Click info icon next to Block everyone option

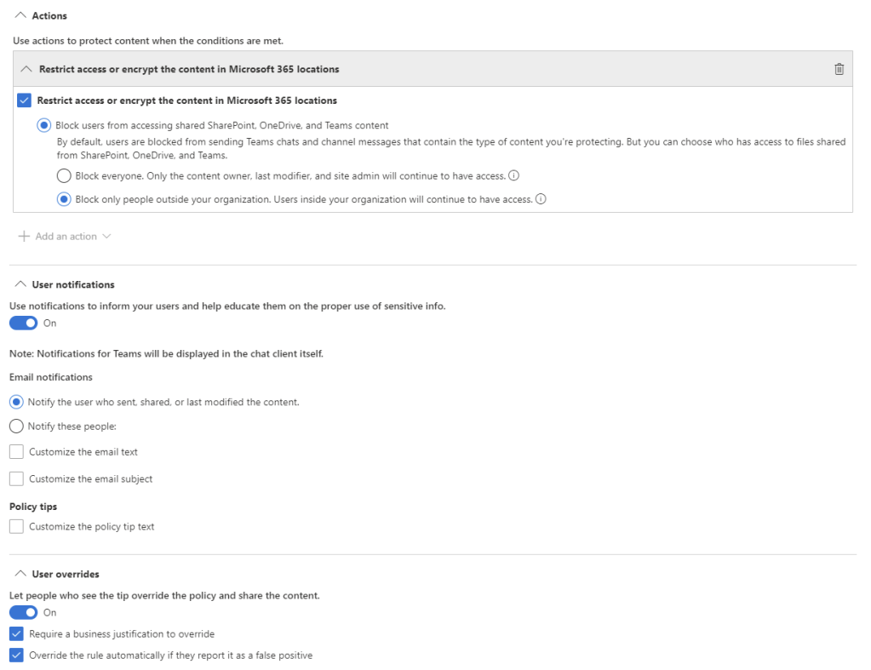click(513, 176)
